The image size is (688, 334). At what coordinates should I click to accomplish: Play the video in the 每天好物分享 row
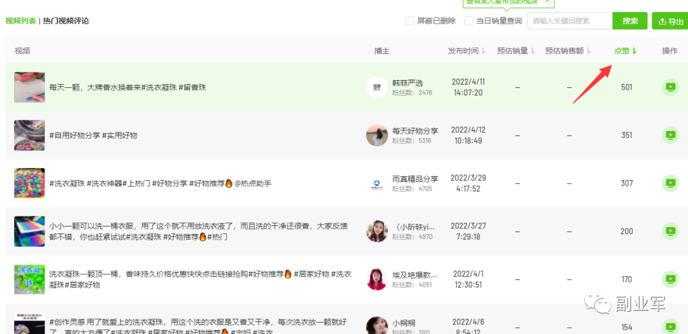[x=670, y=135]
